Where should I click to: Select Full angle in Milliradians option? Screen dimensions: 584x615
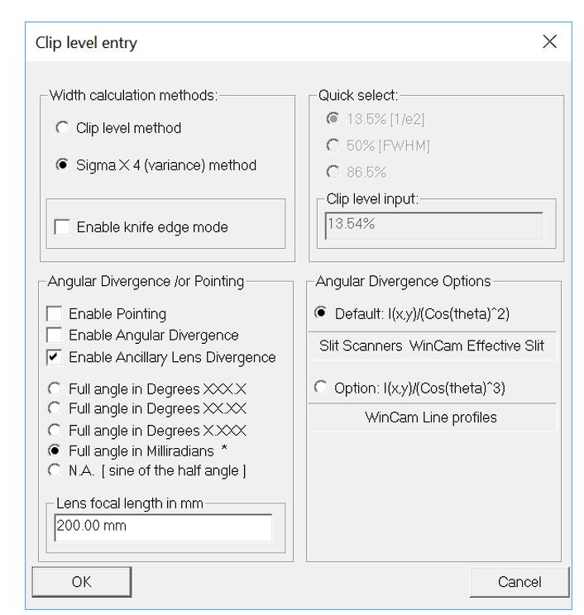(x=55, y=451)
